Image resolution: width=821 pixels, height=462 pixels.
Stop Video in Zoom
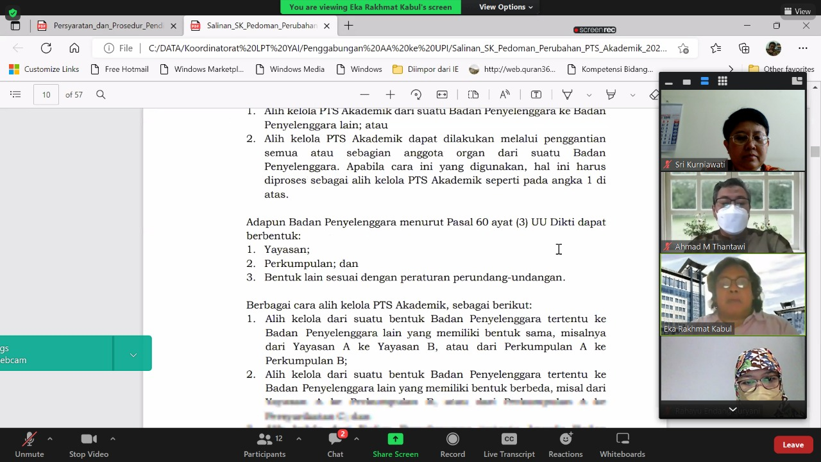click(89, 445)
